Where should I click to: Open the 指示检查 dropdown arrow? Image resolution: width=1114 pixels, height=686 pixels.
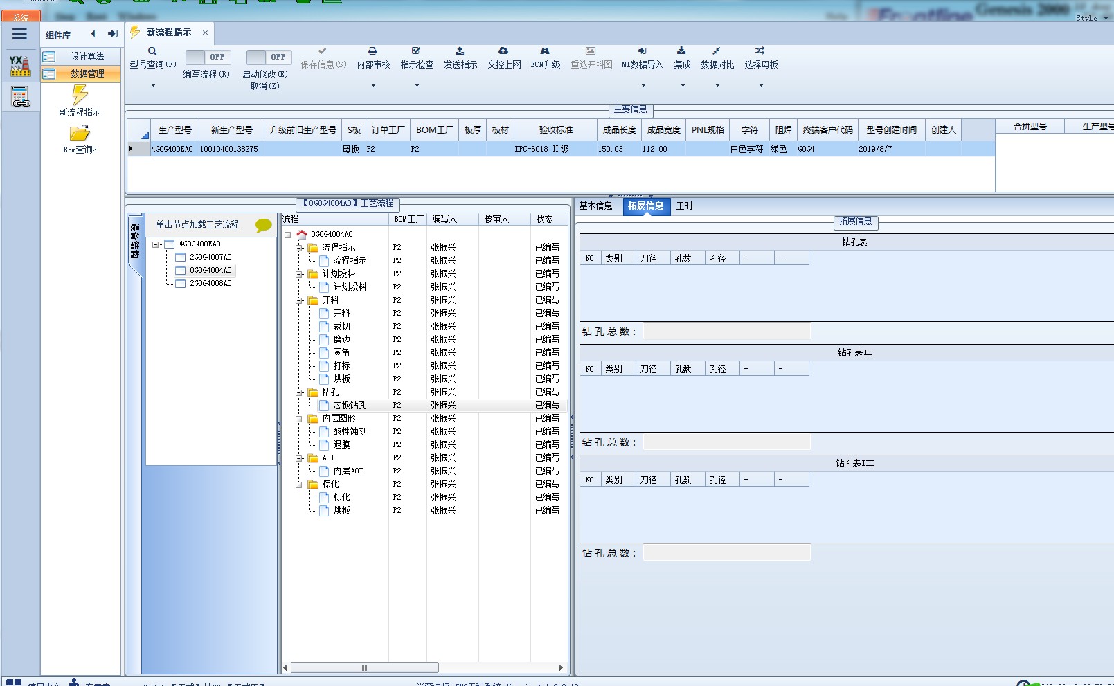click(417, 86)
